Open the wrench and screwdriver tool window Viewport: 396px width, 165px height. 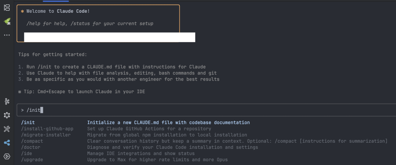point(7,129)
